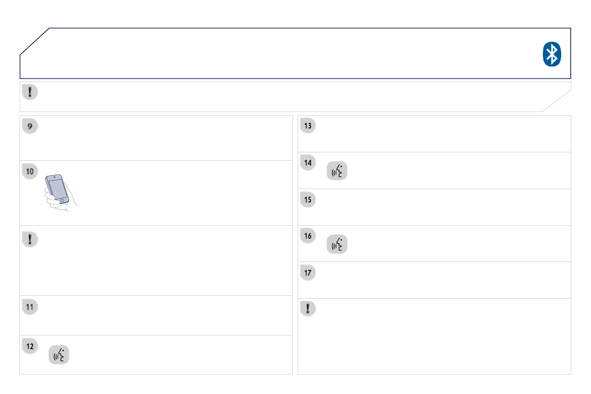Select the voice command icon beside step 14
The height and width of the screenshot is (394, 591).
coord(337,170)
